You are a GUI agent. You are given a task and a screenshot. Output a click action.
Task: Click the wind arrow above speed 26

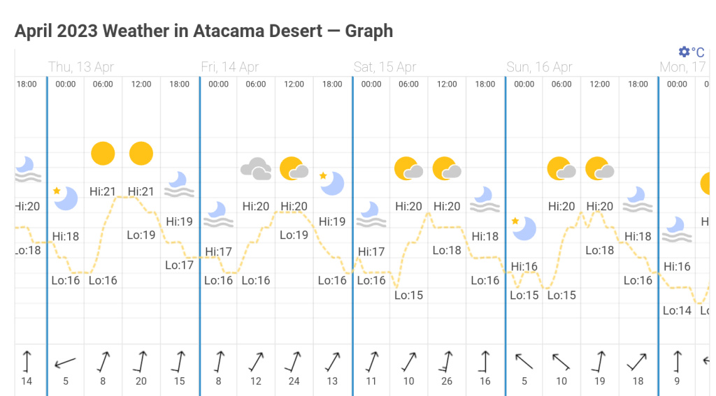click(446, 361)
